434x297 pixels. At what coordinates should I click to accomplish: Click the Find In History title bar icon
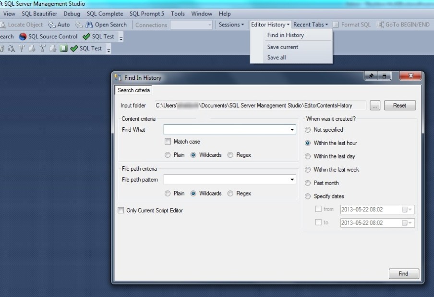118,78
